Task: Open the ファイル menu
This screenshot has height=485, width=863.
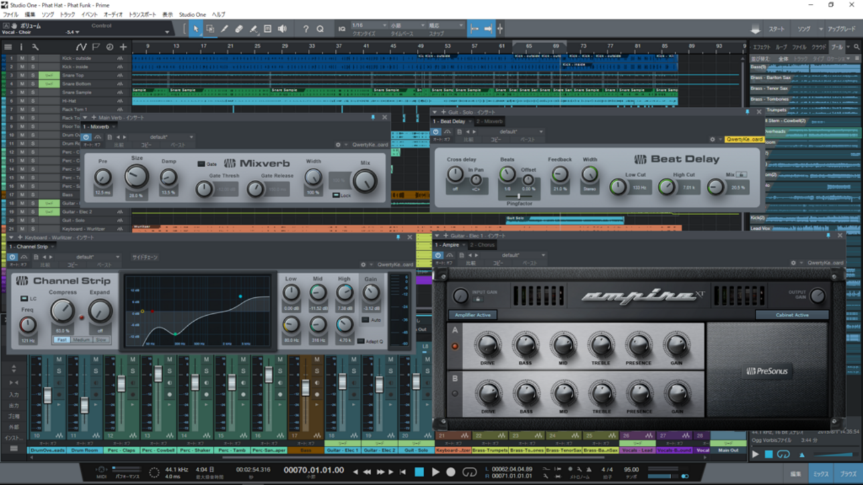Action: pyautogui.click(x=11, y=14)
